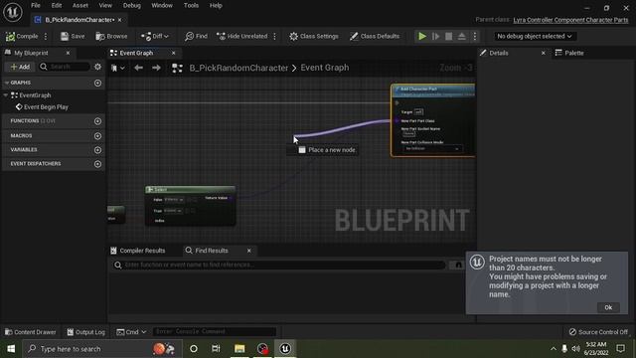The width and height of the screenshot is (636, 358).
Task: Open Class Settings
Action: pyautogui.click(x=314, y=36)
